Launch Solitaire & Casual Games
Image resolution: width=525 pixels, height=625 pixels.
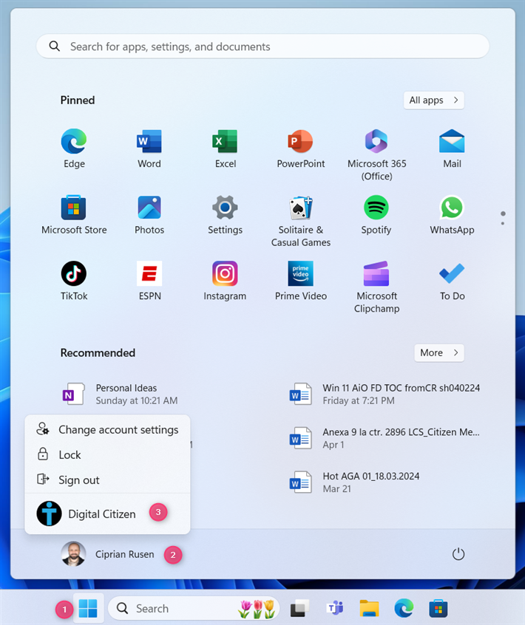pyautogui.click(x=301, y=221)
